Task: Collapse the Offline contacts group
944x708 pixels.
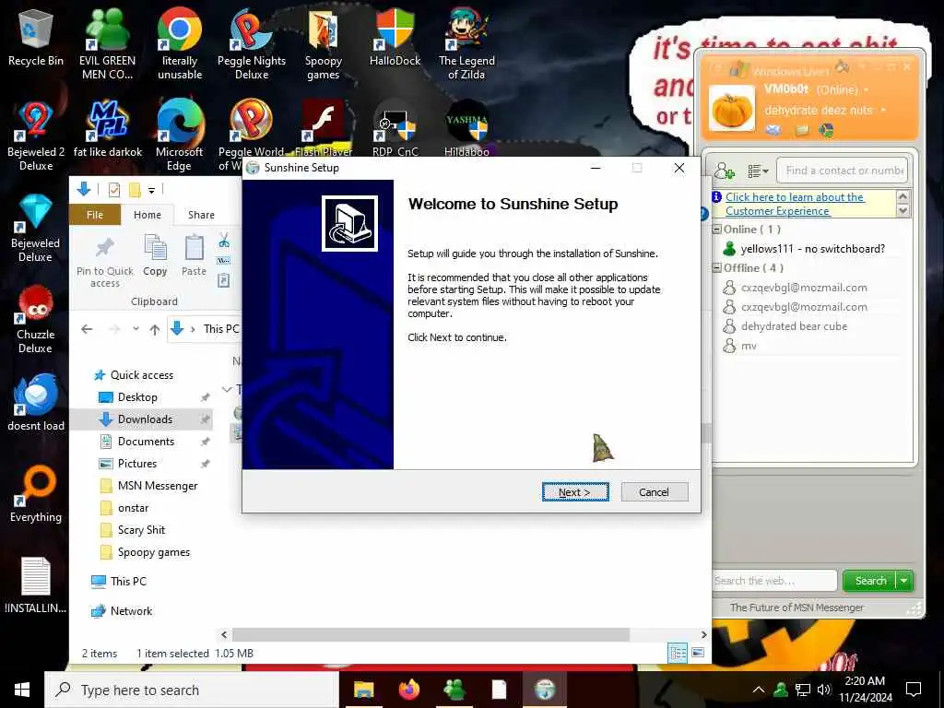Action: pyautogui.click(x=717, y=268)
